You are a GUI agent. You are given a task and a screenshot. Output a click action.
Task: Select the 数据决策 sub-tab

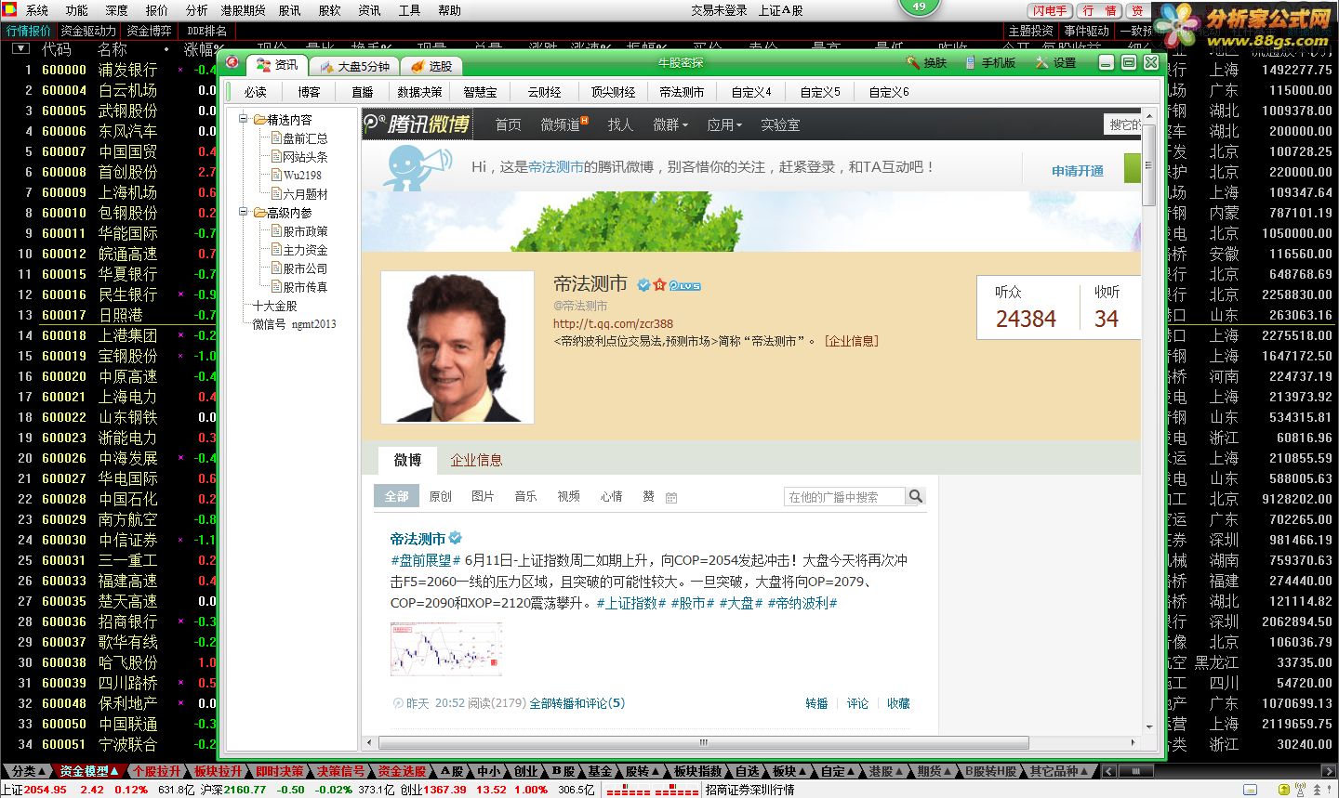[419, 92]
